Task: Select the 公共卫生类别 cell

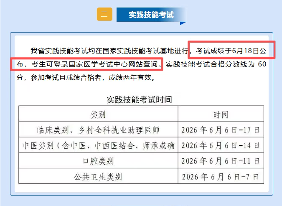Action: (x=98, y=176)
